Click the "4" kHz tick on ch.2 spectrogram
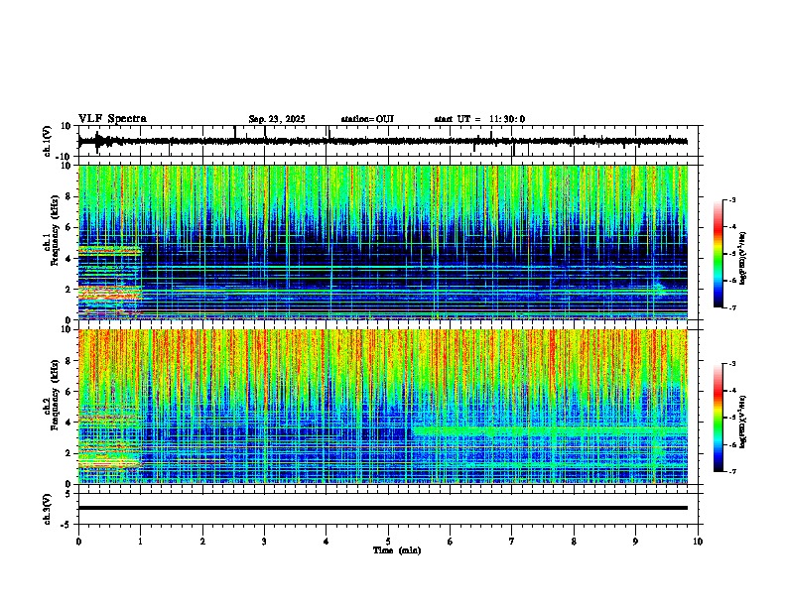This screenshot has height=607, width=786. click(x=69, y=423)
